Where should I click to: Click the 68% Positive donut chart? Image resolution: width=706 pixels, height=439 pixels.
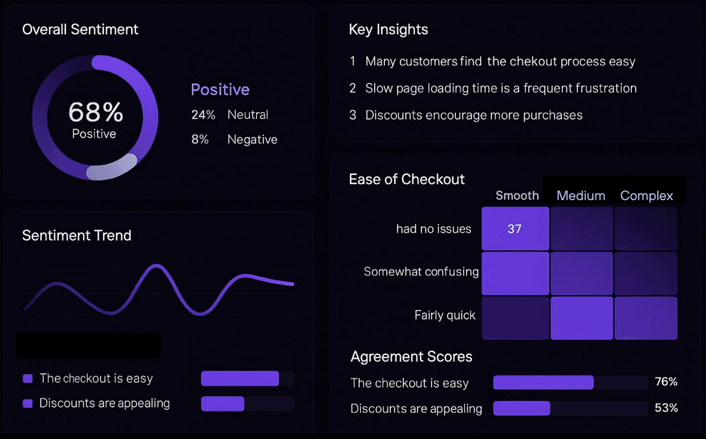click(94, 116)
